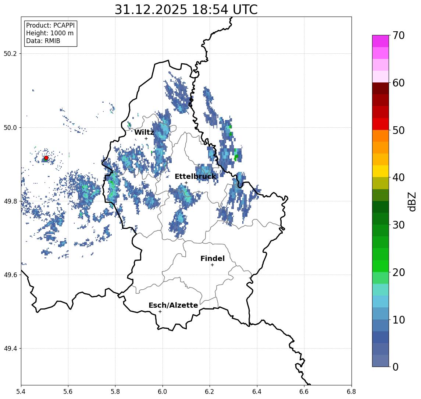Click the plus marker below Esch/Alzette
This screenshot has width=421, height=399.
(160, 312)
